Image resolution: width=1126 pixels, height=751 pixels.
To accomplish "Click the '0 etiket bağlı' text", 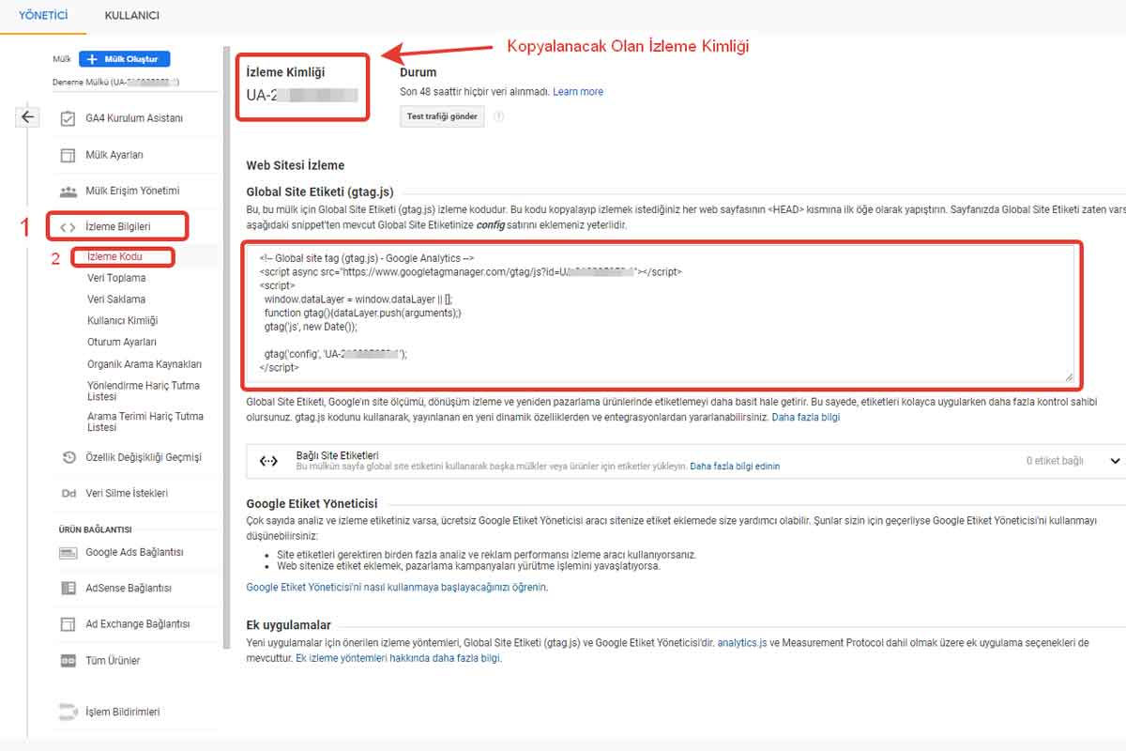I will coord(1055,461).
